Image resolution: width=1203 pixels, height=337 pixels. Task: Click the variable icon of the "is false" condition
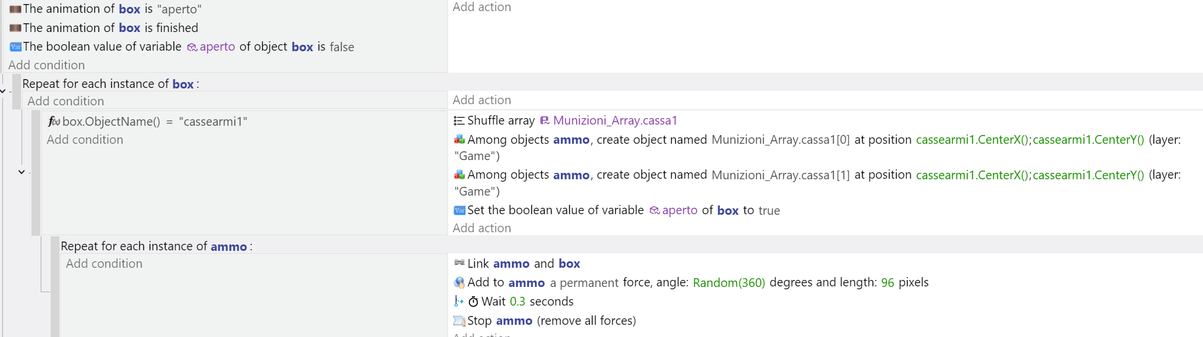15,47
